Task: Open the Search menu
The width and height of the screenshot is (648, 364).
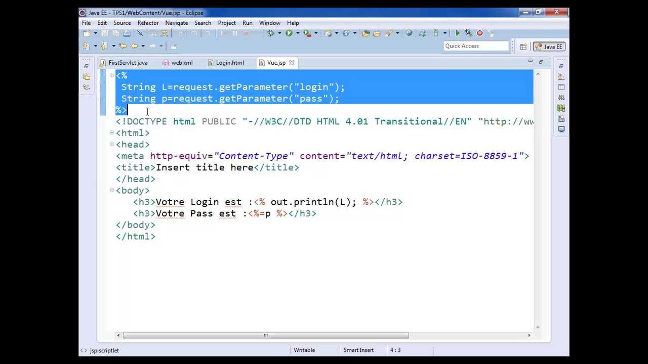Action: pyautogui.click(x=202, y=23)
